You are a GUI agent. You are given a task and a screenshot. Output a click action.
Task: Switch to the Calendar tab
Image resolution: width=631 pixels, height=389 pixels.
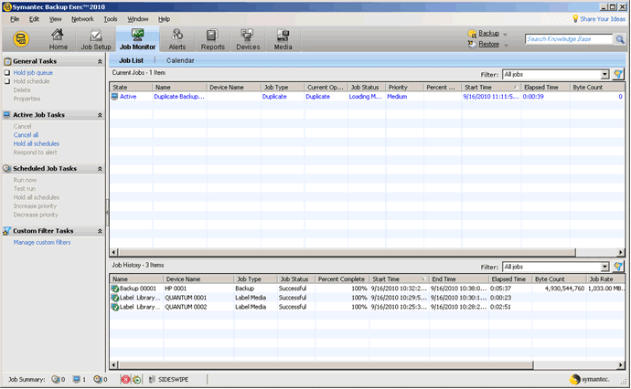click(180, 60)
